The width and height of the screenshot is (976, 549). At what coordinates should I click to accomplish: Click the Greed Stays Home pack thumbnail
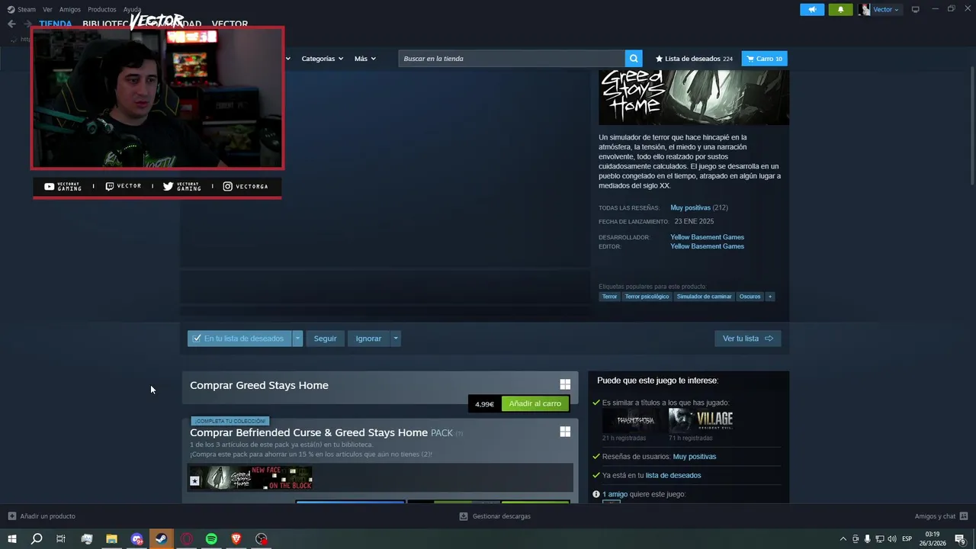tap(220, 478)
